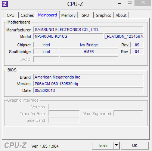152x151 pixels.
Task: Click the empty Graphic Interface Version field
Action: [x=96, y=107]
